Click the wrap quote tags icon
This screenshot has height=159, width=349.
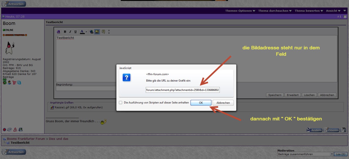(103, 32)
